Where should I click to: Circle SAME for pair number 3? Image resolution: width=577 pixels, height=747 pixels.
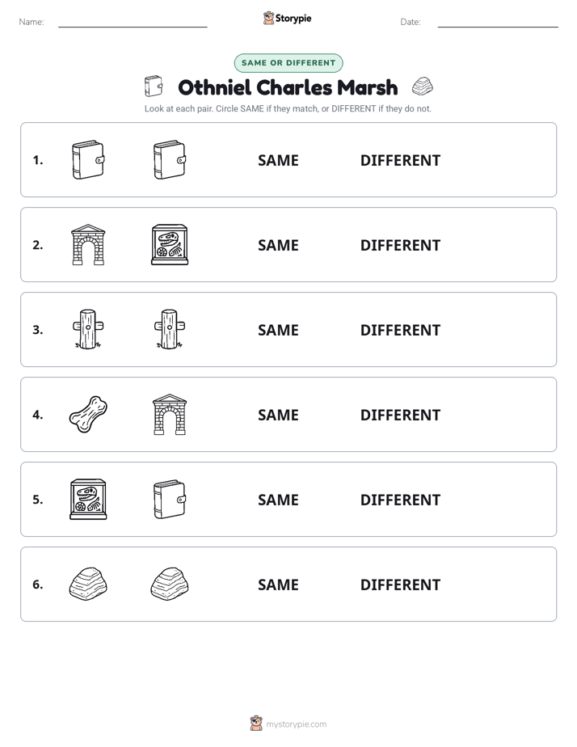[x=278, y=330]
